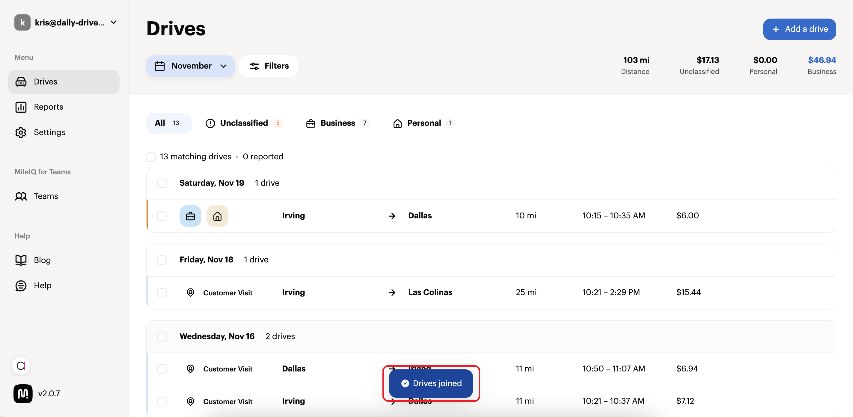Click the round assistant icon above version

click(21, 366)
